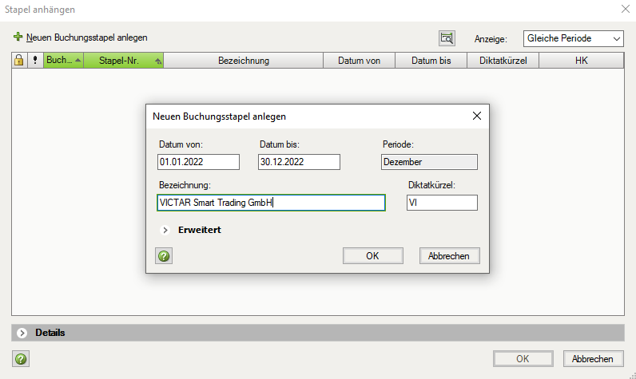
Task: Click the Neuen Buchungsstapel anlegen link
Action: tap(87, 38)
